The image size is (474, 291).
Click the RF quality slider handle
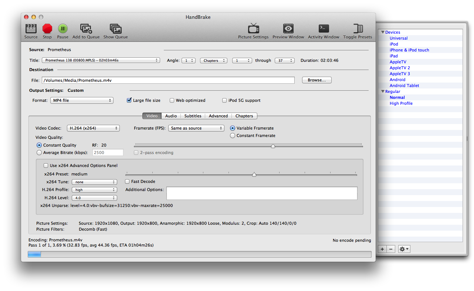273,146
